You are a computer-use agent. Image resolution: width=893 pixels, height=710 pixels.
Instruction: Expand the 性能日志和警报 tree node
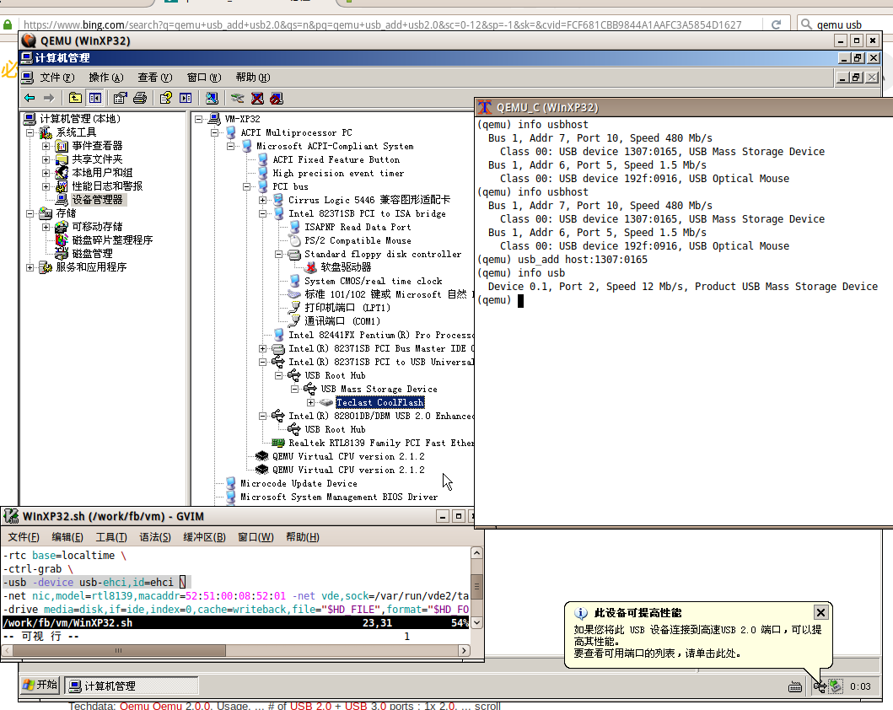coord(46,186)
